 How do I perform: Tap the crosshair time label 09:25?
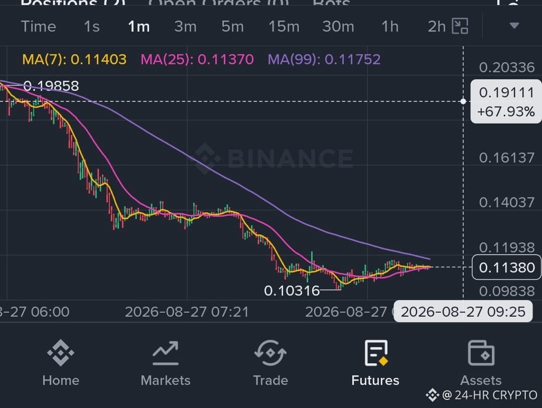coord(463,312)
